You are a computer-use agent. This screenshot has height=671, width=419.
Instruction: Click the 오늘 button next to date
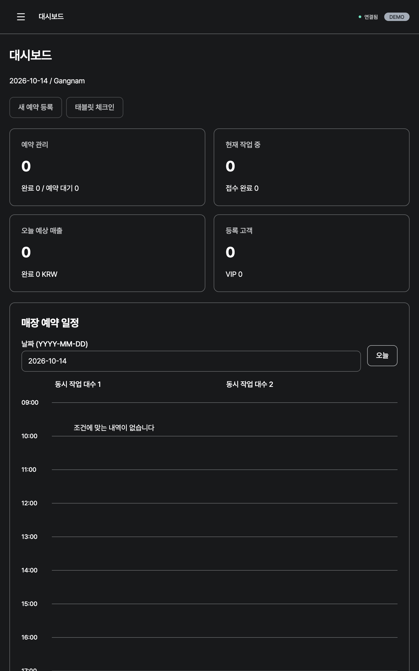coord(382,355)
